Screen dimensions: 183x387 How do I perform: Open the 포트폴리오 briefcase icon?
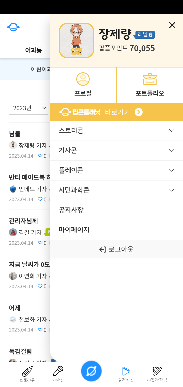pyautogui.click(x=150, y=79)
